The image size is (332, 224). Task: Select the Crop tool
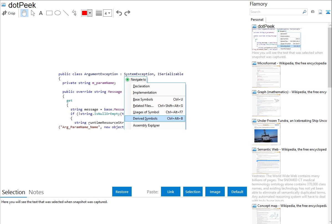pos(9,13)
